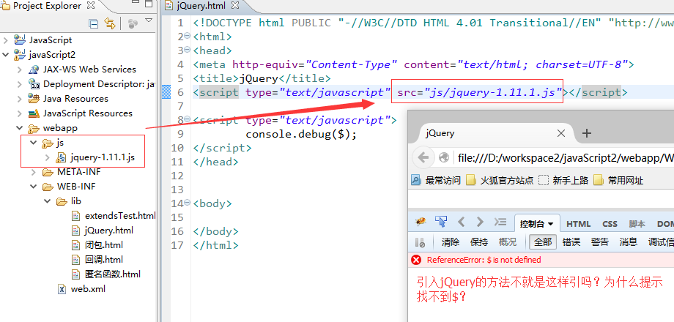Viewport: 674px width, 322px height.
Task: Click Firebug back arrow
Action: [462, 222]
